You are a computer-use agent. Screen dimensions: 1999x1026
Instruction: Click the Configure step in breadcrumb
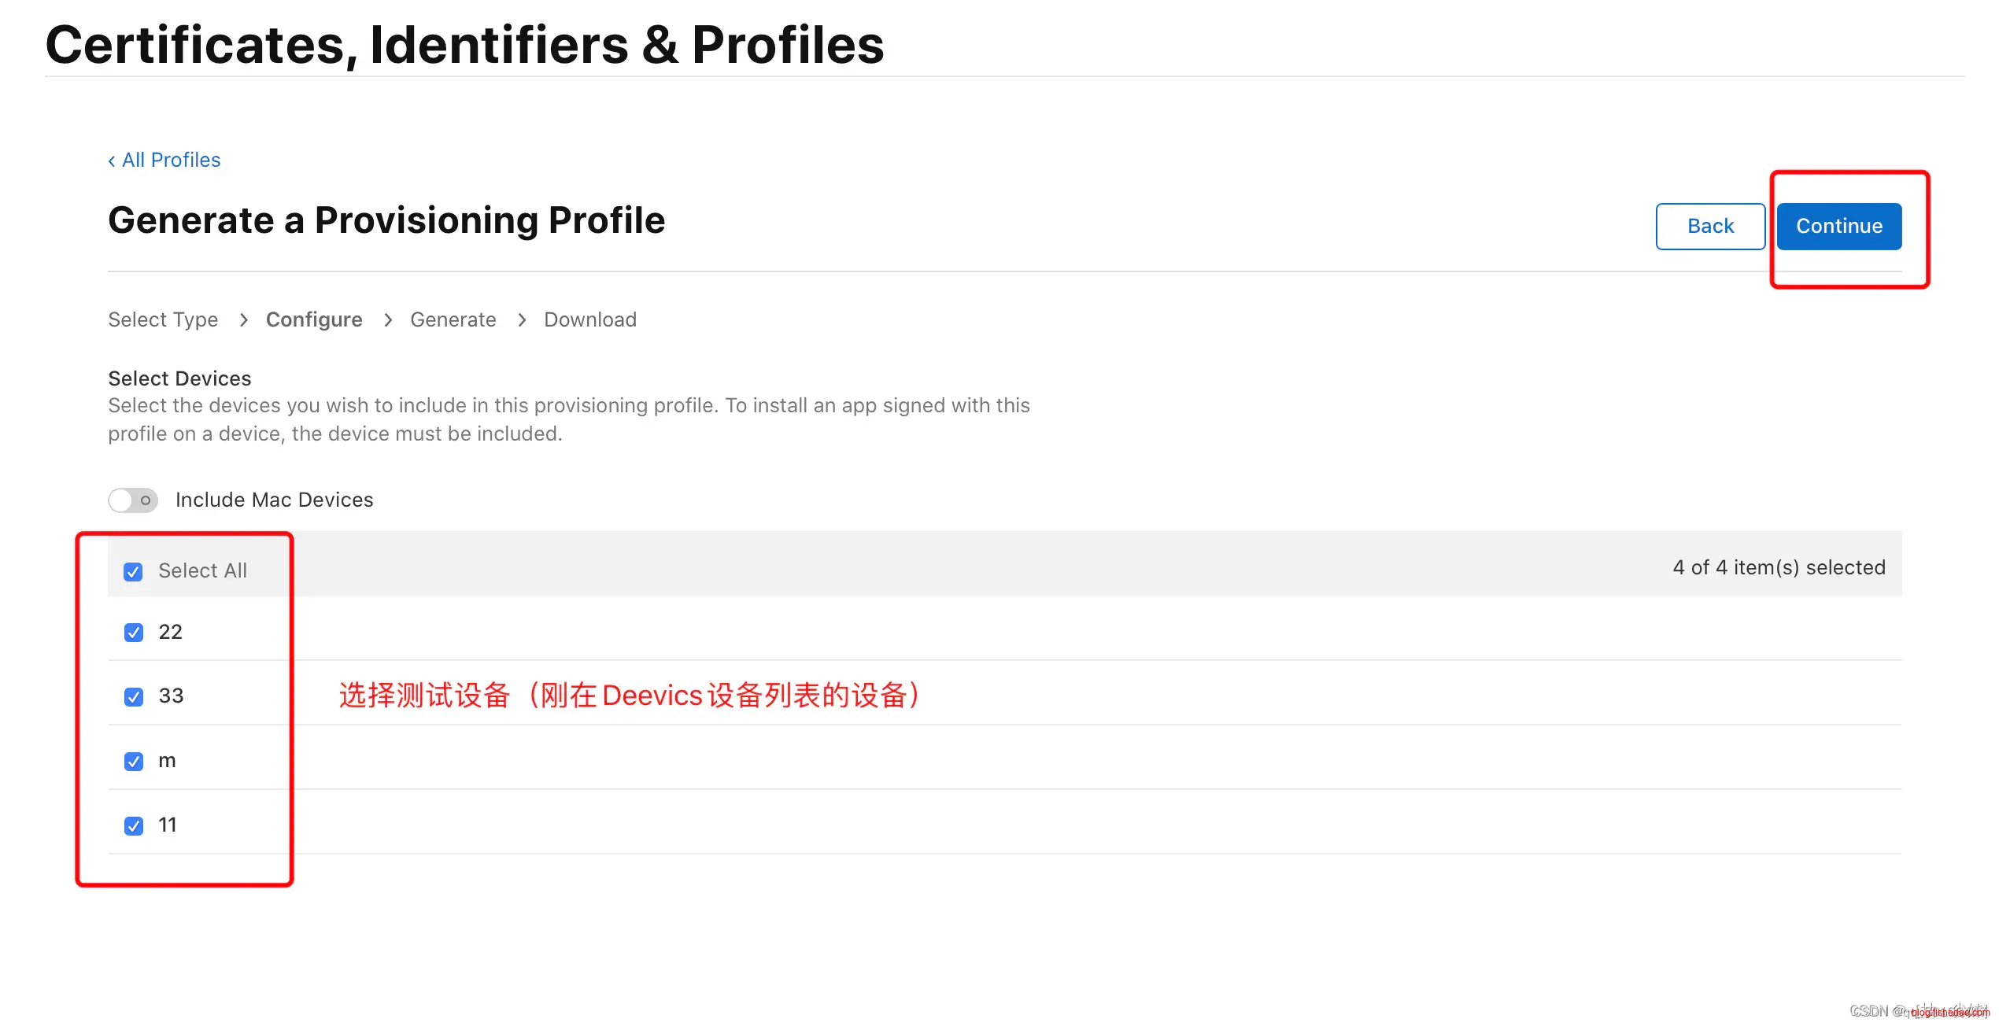pyautogui.click(x=314, y=319)
